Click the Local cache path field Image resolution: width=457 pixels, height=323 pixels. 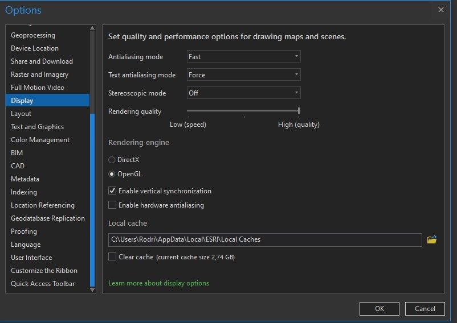[265, 240]
